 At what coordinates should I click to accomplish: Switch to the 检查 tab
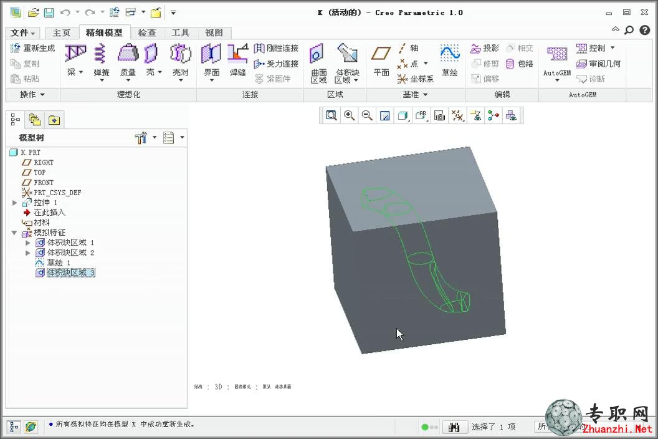coord(147,33)
